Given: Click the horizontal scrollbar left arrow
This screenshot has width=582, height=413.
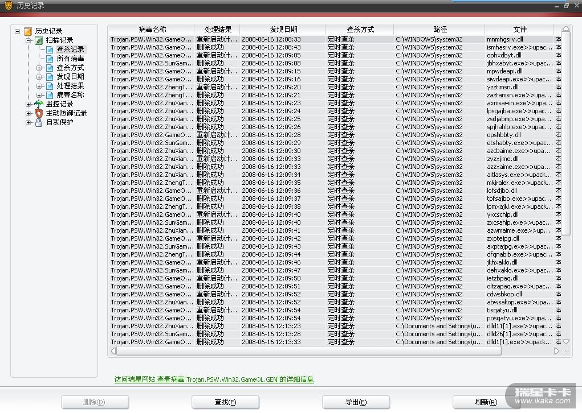Looking at the screenshot, I should pyautogui.click(x=113, y=351).
